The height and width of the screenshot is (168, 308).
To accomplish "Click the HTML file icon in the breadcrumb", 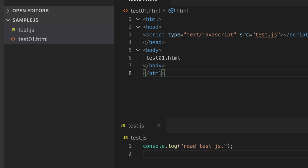I will pos(125,11).
